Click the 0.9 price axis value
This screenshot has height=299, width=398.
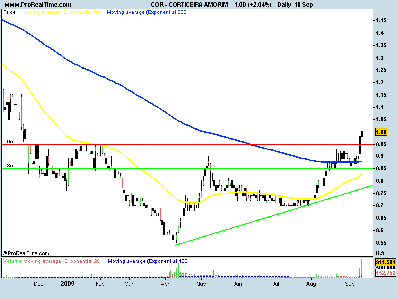pyautogui.click(x=380, y=156)
